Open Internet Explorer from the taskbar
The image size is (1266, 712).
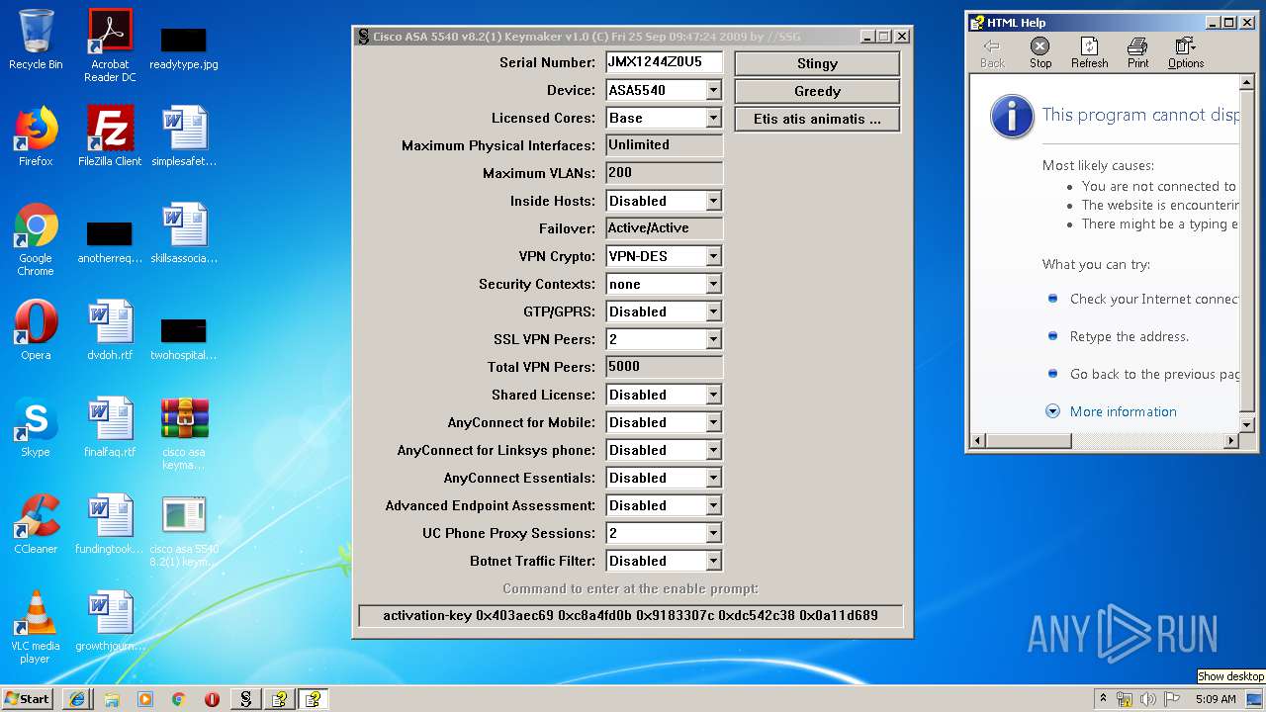[77, 699]
